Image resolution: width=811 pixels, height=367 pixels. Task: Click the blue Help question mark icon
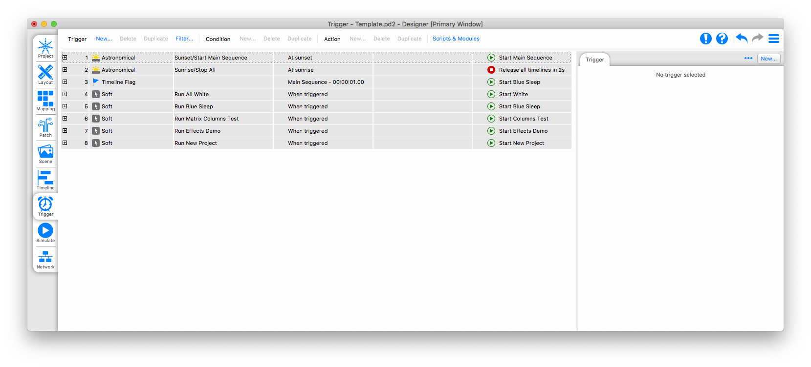(x=722, y=39)
